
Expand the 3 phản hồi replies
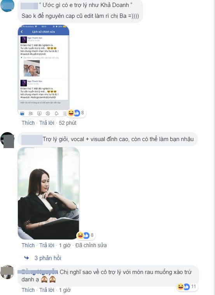(x=48, y=258)
